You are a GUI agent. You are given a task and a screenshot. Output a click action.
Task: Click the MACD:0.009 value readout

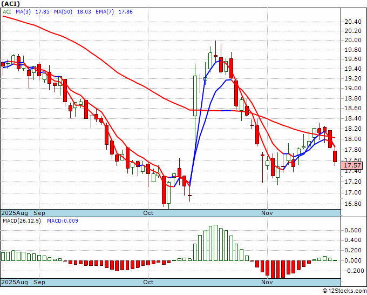coord(63,221)
